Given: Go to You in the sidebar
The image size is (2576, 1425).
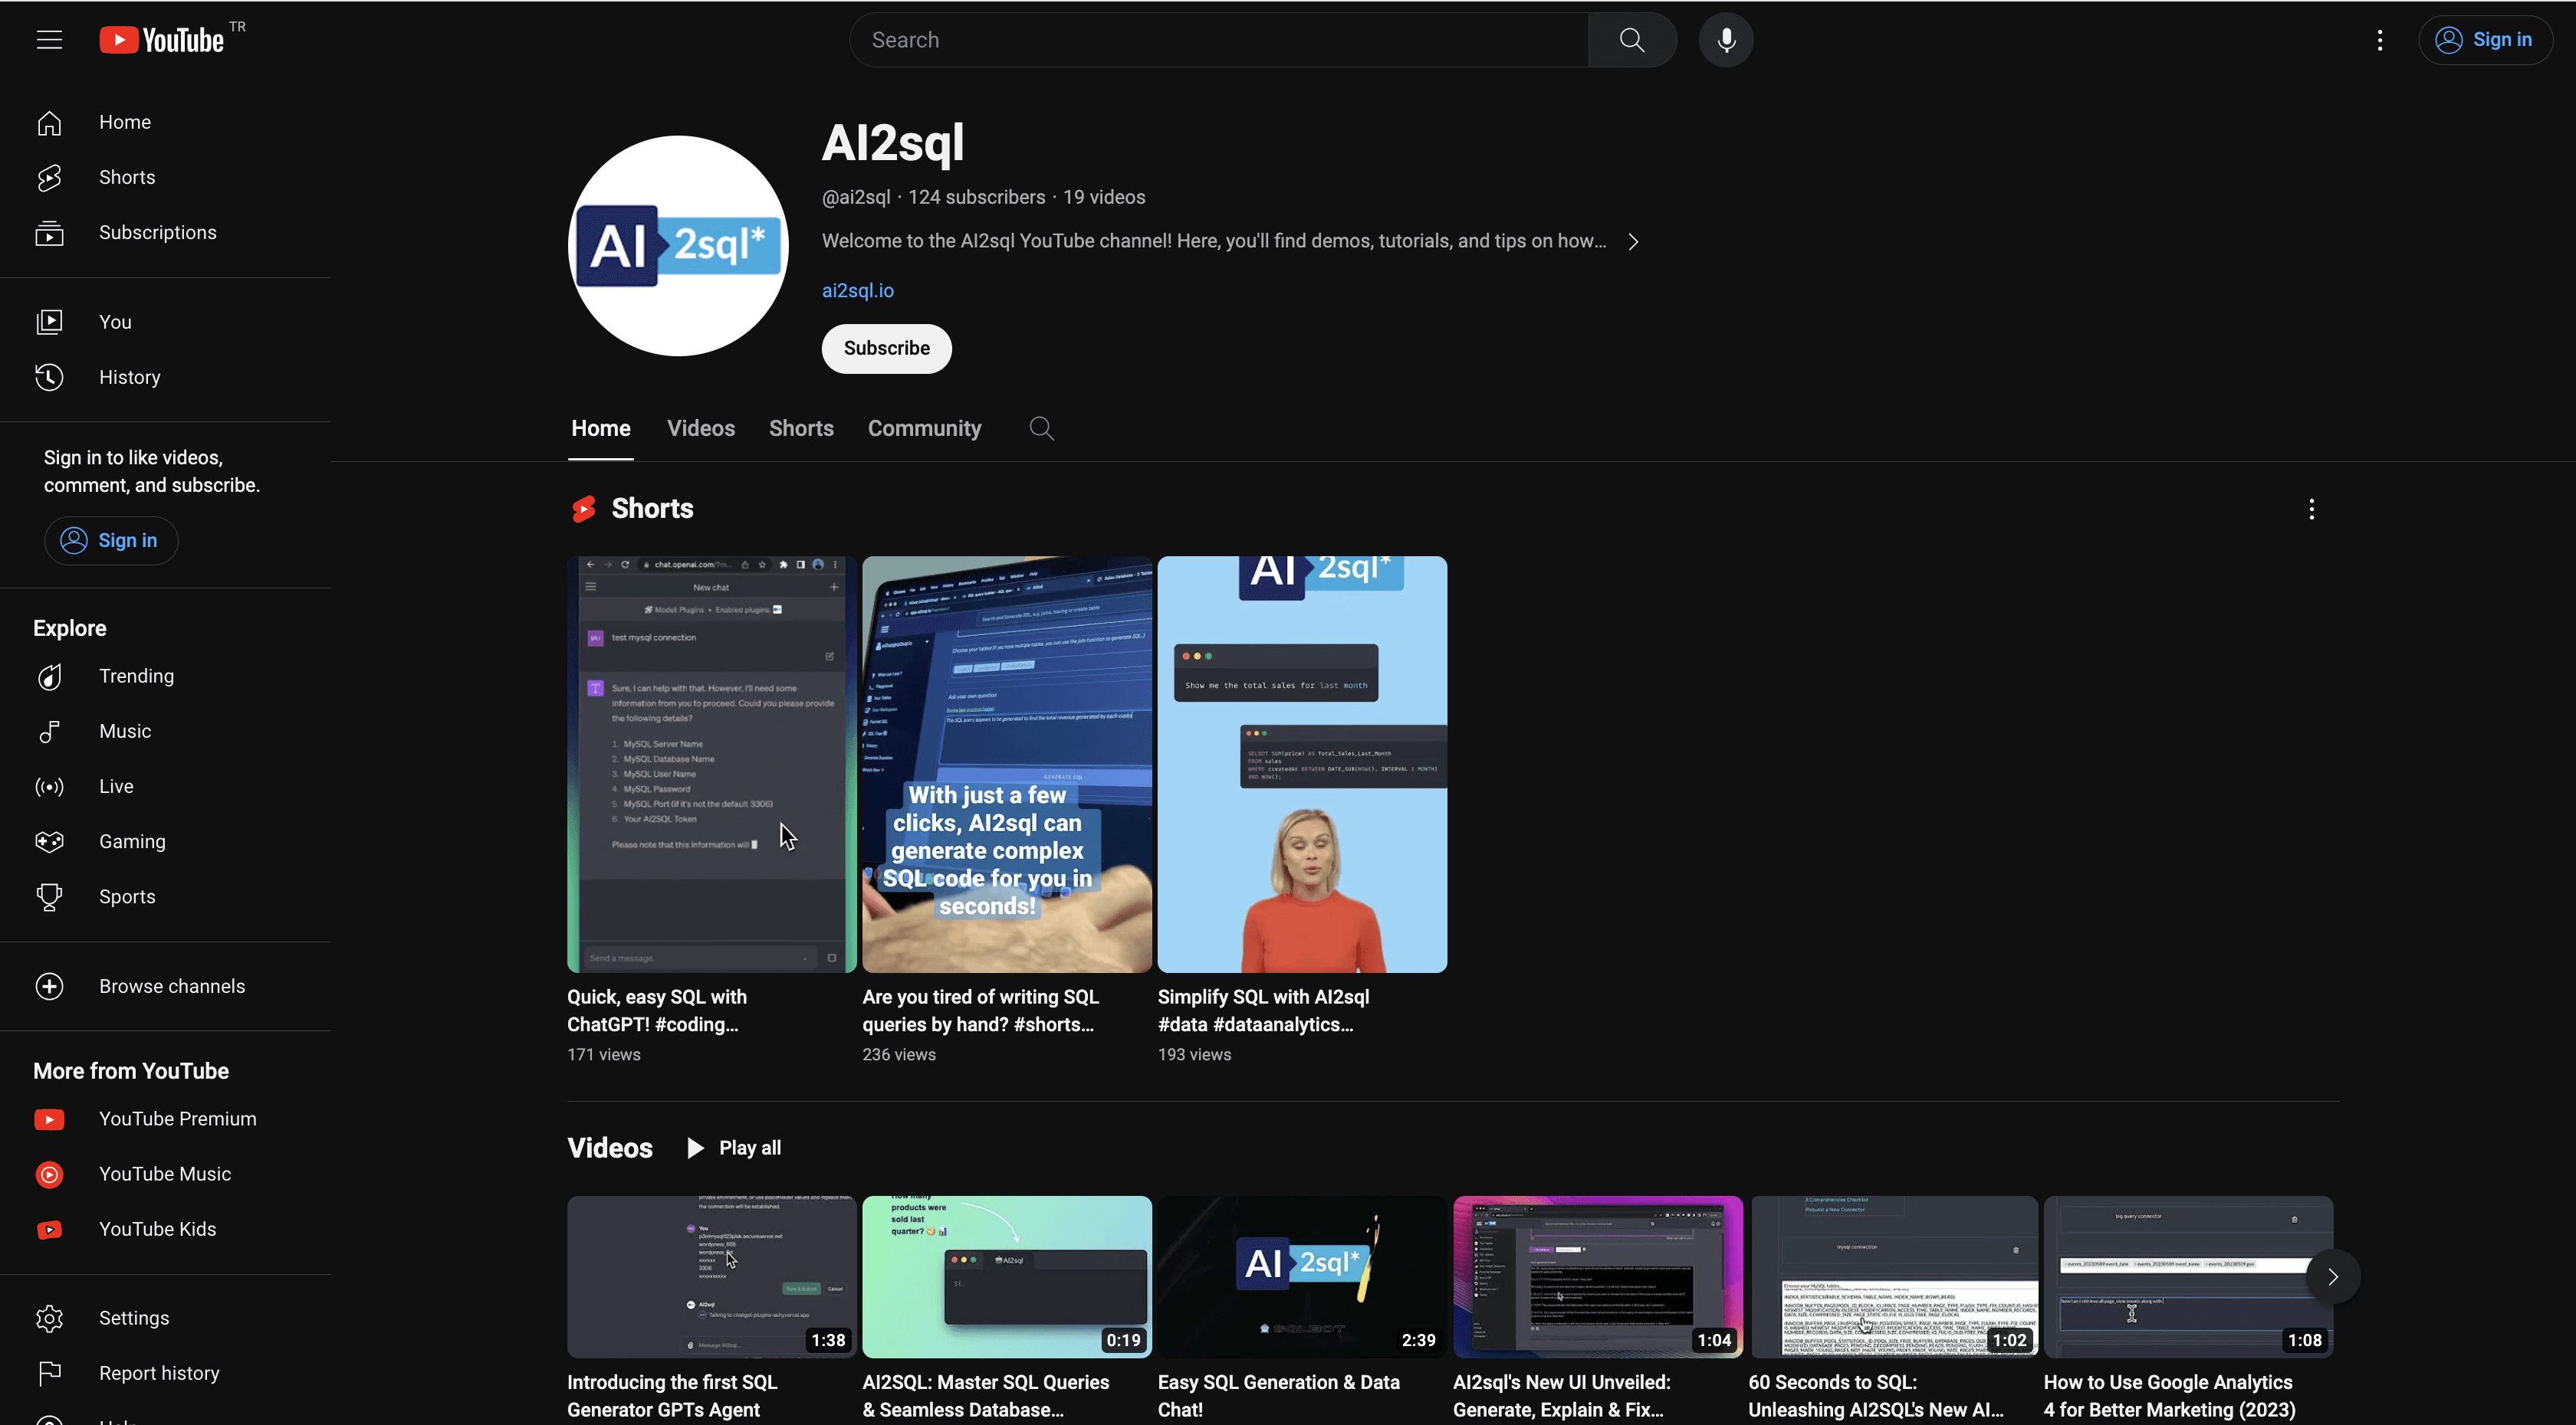Looking at the screenshot, I should pos(115,322).
